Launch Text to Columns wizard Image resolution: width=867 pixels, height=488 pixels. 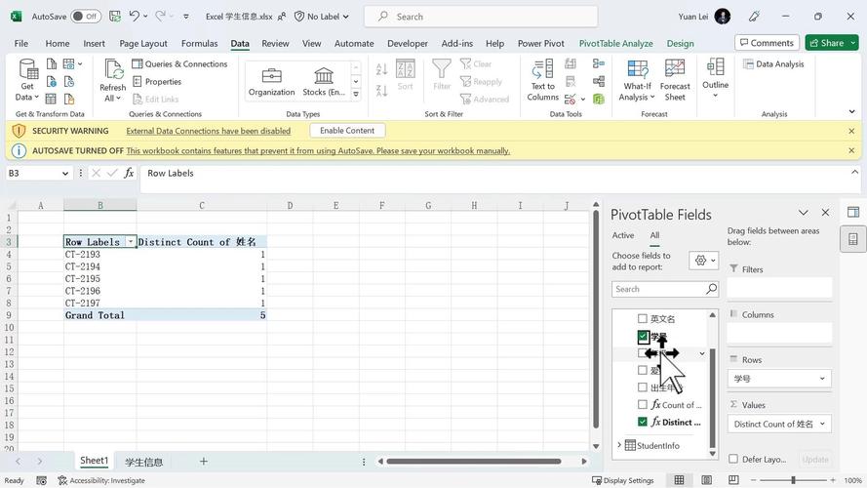click(543, 80)
